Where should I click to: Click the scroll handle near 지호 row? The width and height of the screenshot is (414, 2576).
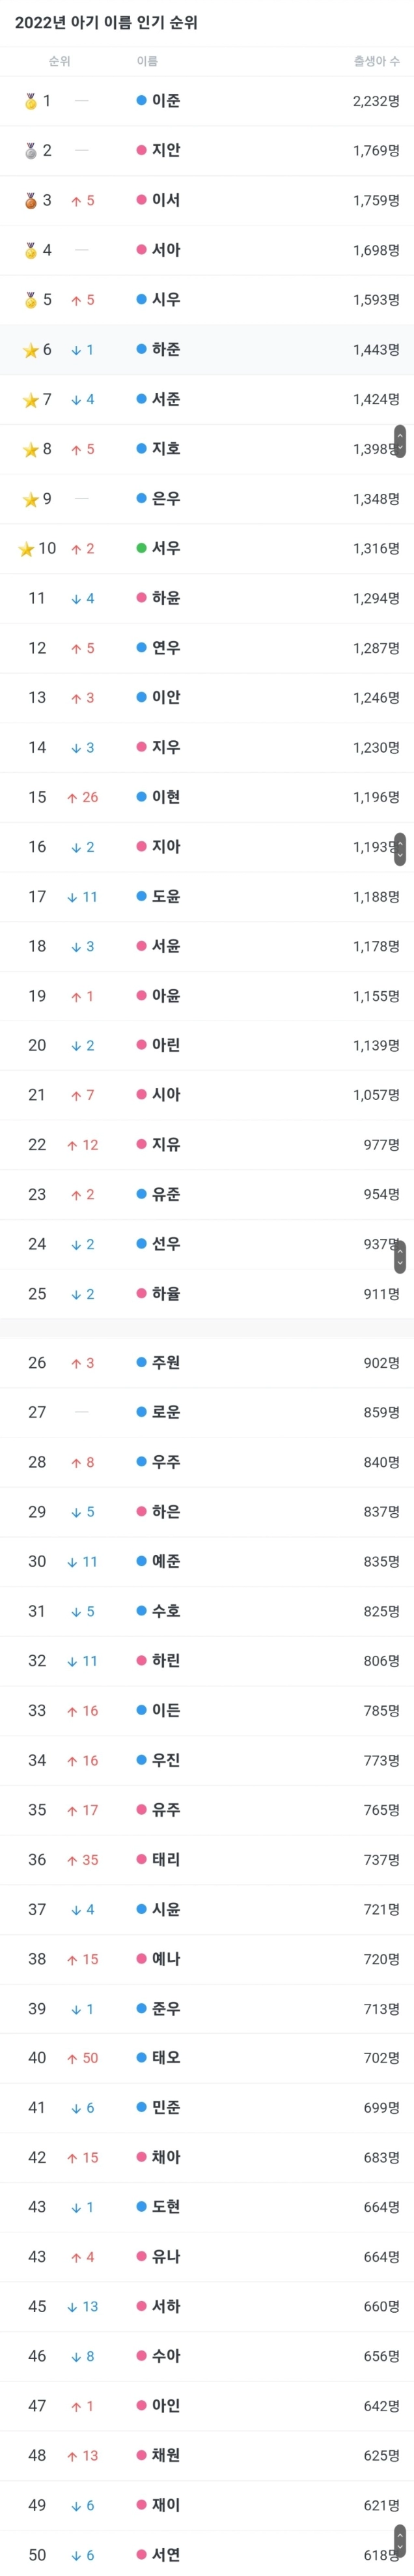coord(400,441)
